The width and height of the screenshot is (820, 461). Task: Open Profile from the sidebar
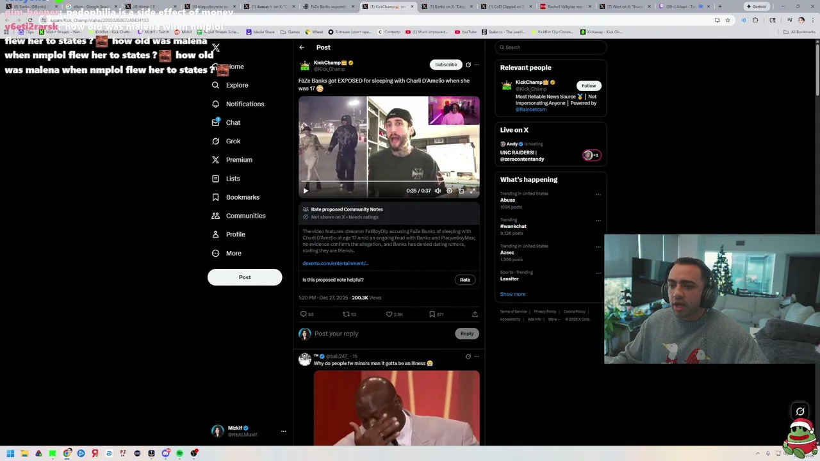click(x=229, y=234)
